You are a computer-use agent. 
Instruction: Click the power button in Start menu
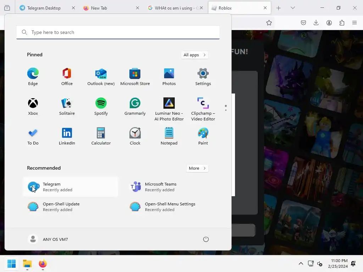[206, 239]
